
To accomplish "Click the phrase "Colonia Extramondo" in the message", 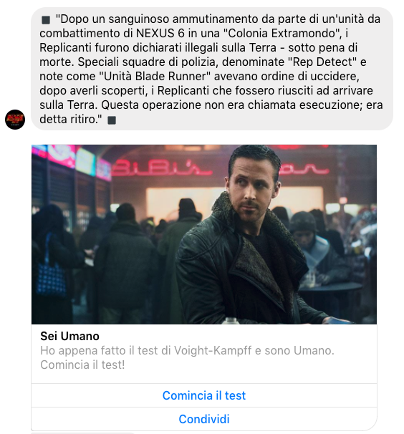I will click(x=282, y=33).
